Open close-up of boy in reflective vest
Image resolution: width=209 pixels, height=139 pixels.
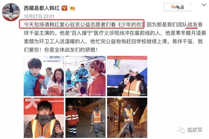click(x=44, y=118)
